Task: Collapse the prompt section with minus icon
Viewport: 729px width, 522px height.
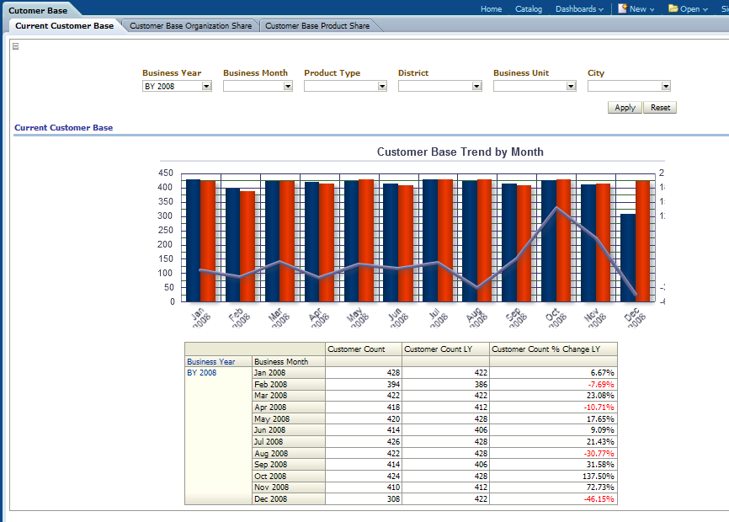Action: (x=15, y=46)
